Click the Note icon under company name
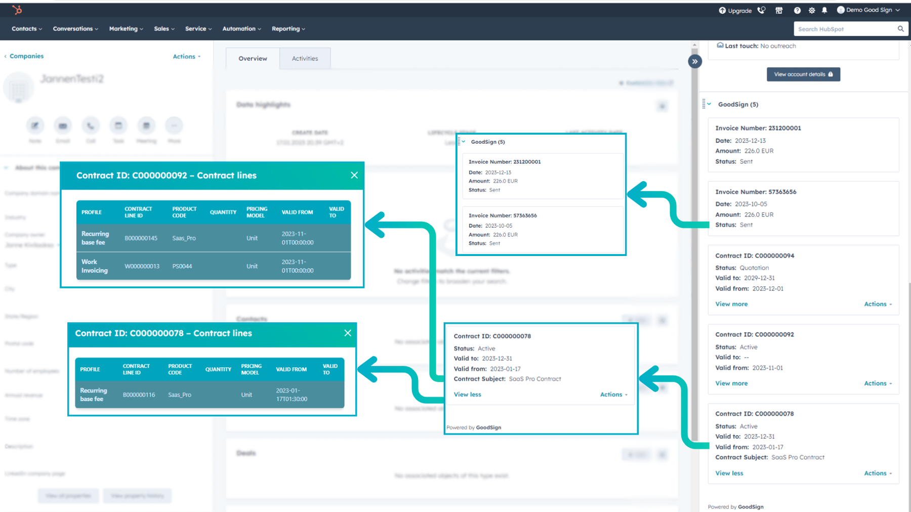911x512 pixels. tap(35, 125)
